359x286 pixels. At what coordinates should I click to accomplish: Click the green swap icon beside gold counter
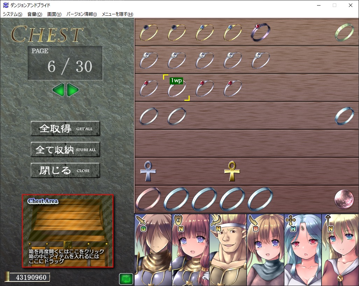pos(126,279)
